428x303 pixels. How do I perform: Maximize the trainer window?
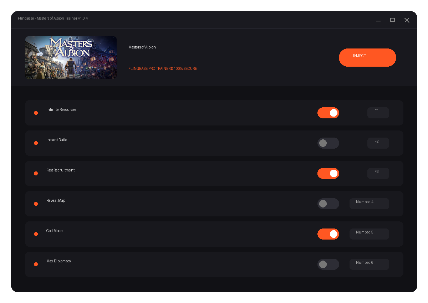pos(392,20)
